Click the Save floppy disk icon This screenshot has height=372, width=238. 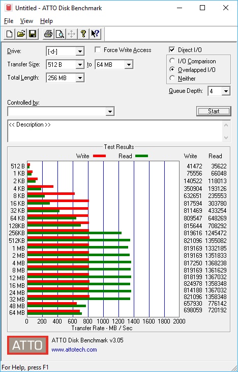pyautogui.click(x=33, y=34)
